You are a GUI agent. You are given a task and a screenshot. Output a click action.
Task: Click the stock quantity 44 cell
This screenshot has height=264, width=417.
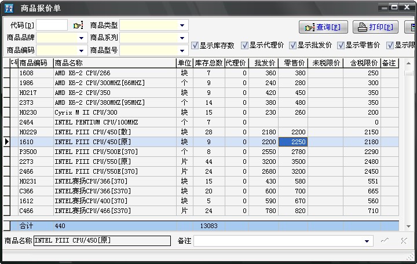[209, 162]
